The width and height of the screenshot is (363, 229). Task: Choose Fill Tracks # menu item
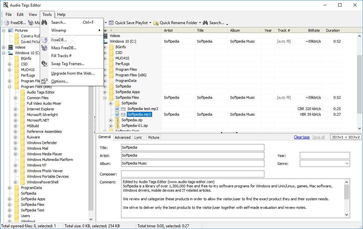point(72,56)
